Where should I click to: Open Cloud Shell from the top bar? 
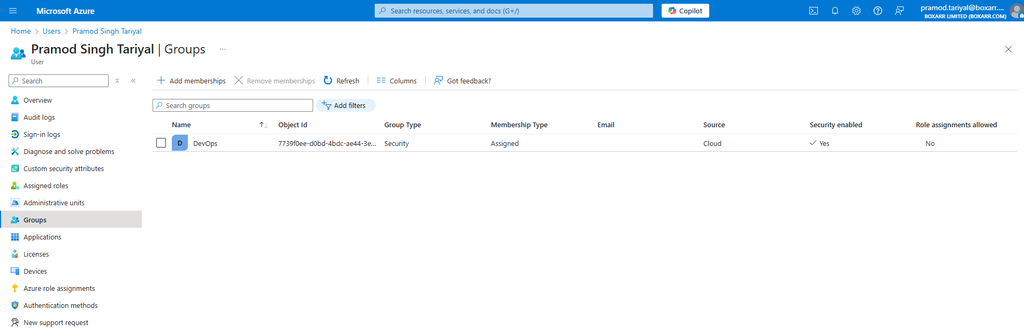(814, 11)
